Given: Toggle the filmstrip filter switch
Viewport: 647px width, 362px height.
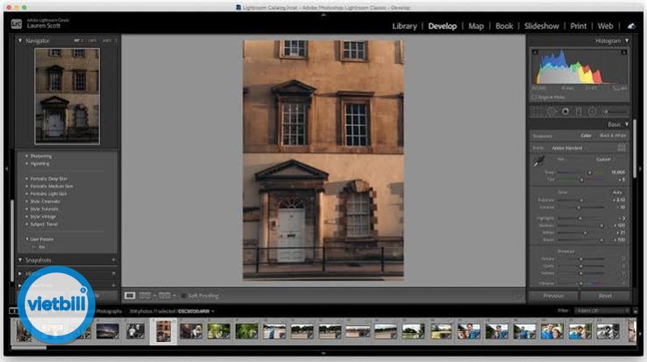Looking at the screenshot, I should coord(636,311).
